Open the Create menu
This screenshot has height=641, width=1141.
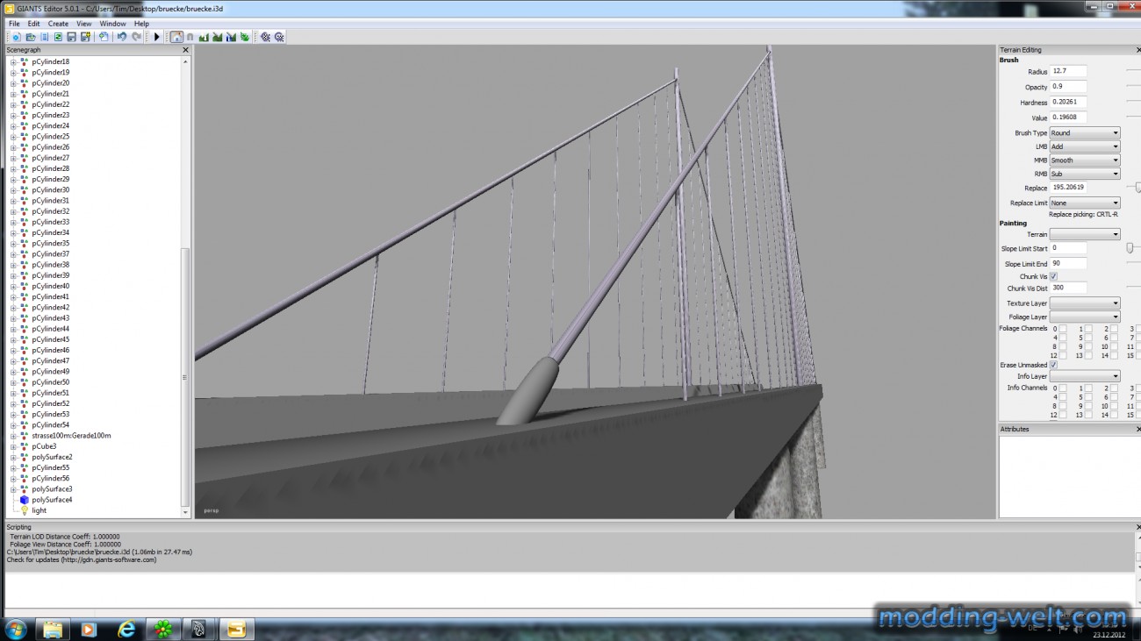tap(58, 24)
